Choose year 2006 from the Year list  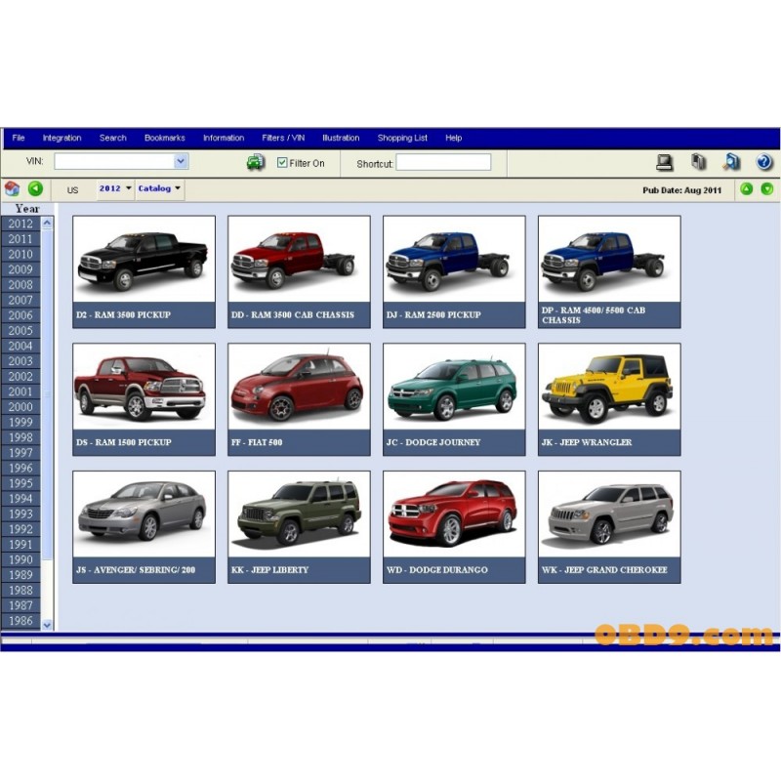[21, 315]
